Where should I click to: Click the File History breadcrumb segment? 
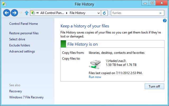click(77, 13)
